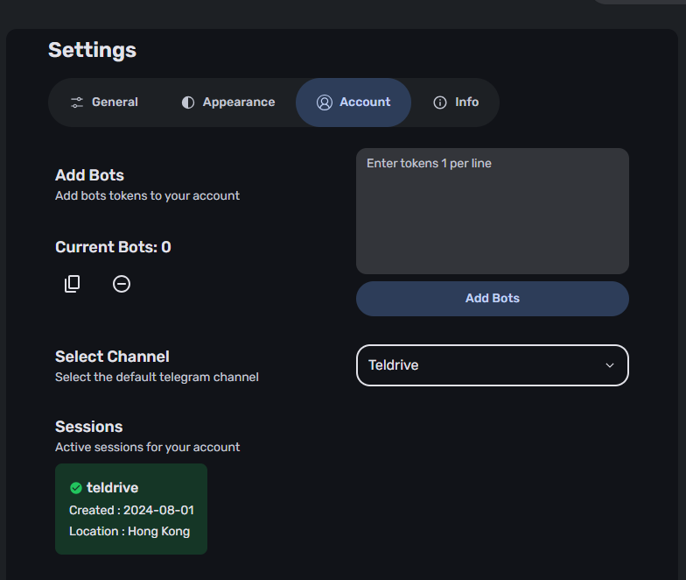This screenshot has height=580, width=686.
Task: Click the half-circle Appearance icon
Action: pyautogui.click(x=188, y=103)
